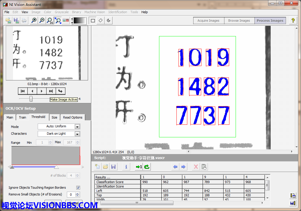Click the 02.bmp image preview thumbnail

[x=47, y=53]
